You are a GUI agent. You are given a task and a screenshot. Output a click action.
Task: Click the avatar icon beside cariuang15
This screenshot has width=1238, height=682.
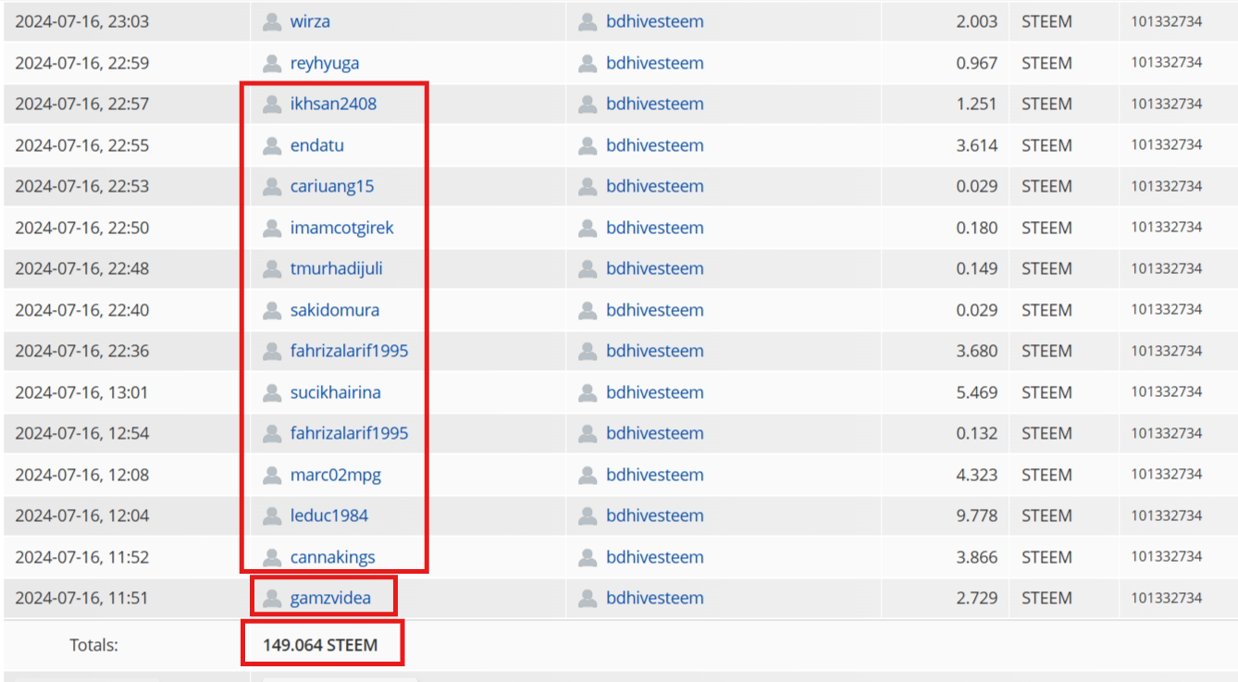click(272, 186)
